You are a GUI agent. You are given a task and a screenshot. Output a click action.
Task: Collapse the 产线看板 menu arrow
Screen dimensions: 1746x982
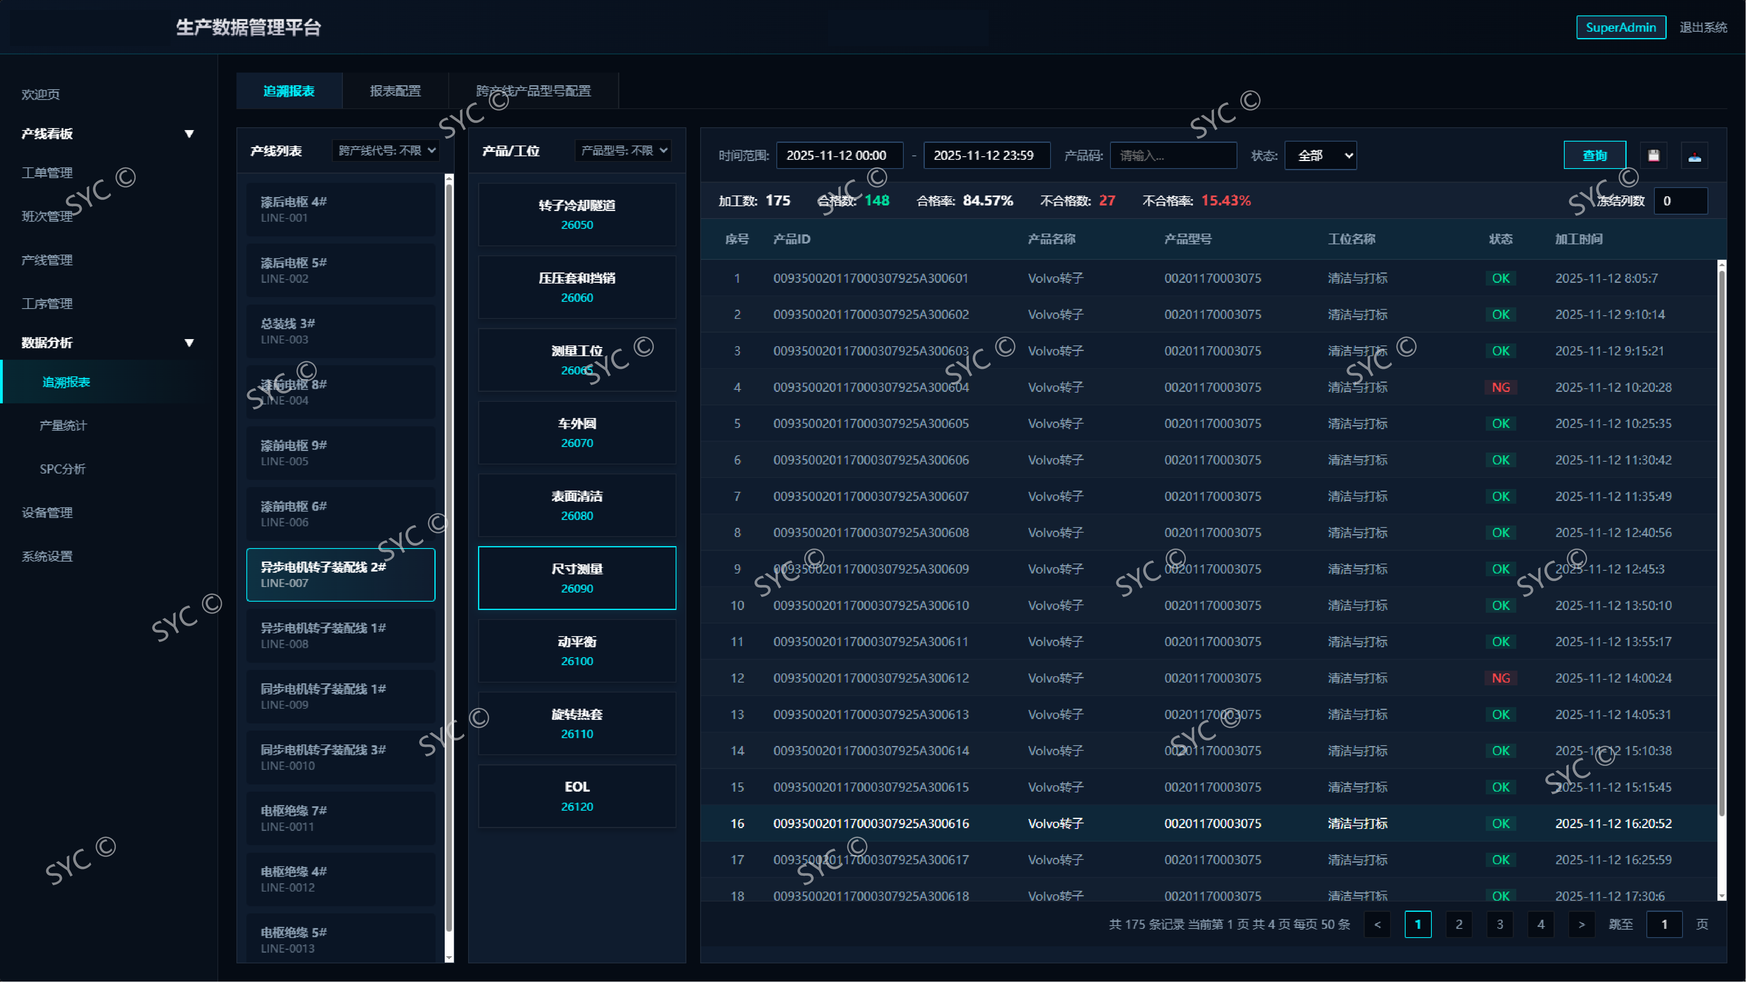(189, 134)
